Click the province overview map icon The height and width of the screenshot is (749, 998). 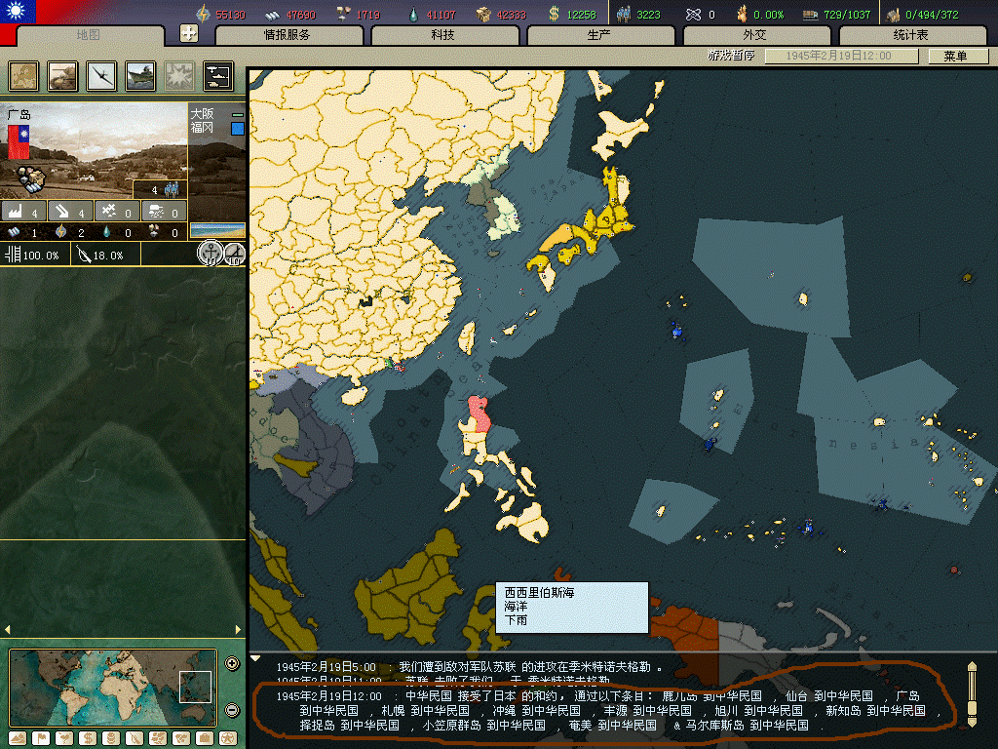(x=24, y=75)
